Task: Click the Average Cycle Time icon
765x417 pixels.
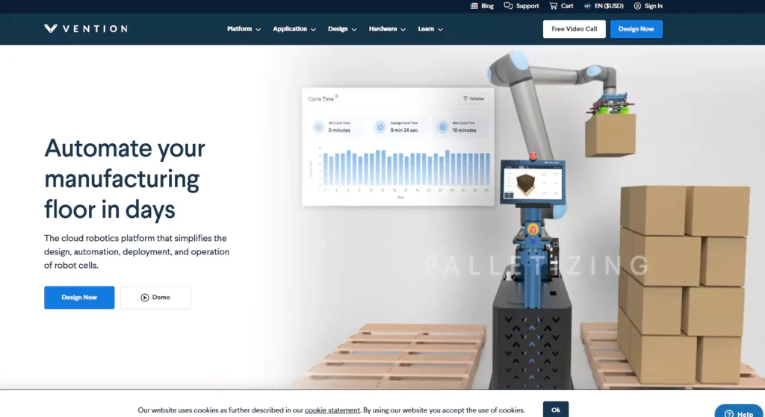Action: click(380, 127)
